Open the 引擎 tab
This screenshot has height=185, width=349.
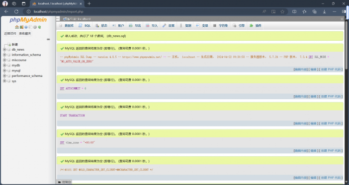pyautogui.click(x=239, y=26)
